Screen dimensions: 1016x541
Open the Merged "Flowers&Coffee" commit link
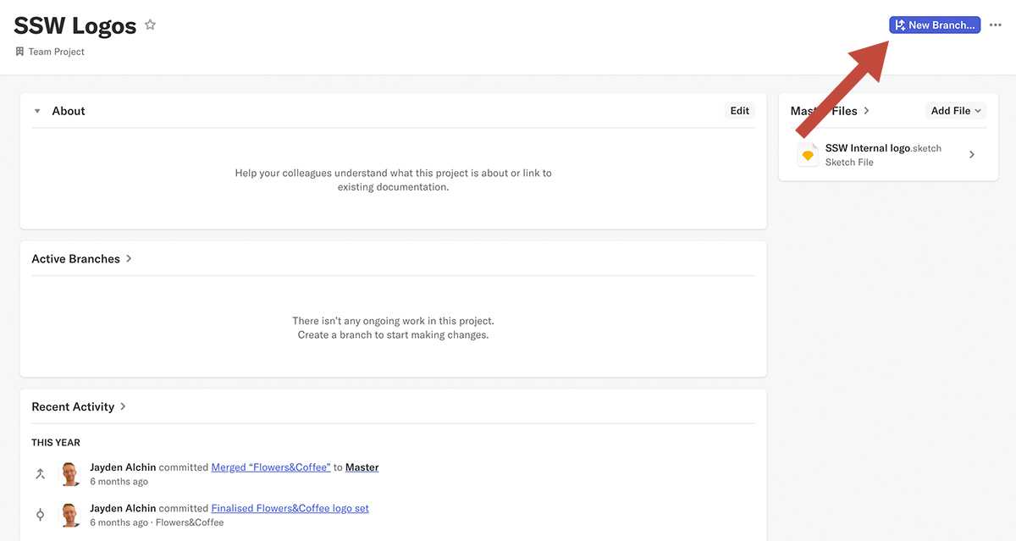coord(270,467)
